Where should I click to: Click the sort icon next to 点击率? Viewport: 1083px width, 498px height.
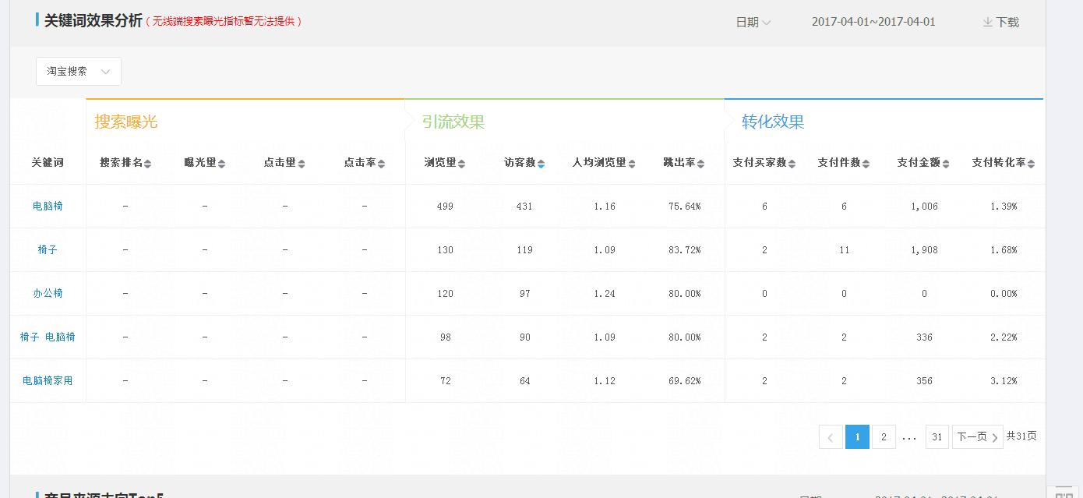coord(381,163)
